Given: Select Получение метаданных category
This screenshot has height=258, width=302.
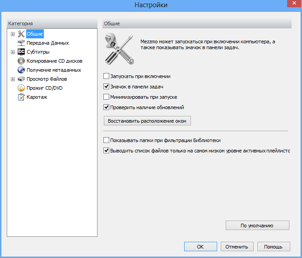Looking at the screenshot, I should click(x=54, y=70).
